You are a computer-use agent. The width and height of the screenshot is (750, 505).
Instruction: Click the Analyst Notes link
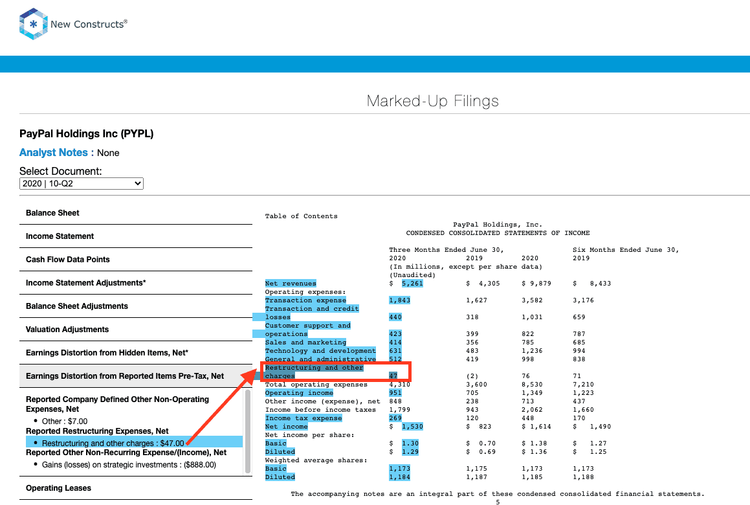(54, 153)
